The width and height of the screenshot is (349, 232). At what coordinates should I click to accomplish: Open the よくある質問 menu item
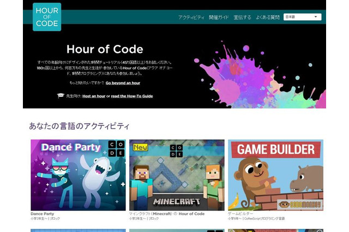point(268,17)
